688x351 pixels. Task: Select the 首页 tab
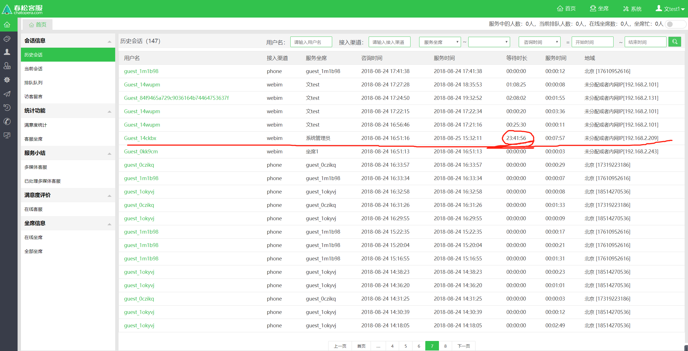[x=38, y=25]
